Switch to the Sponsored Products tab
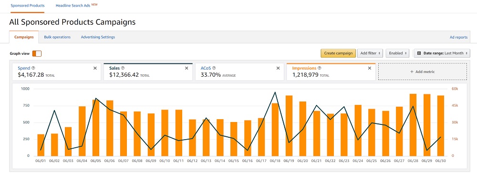477x173 pixels. tap(27, 6)
